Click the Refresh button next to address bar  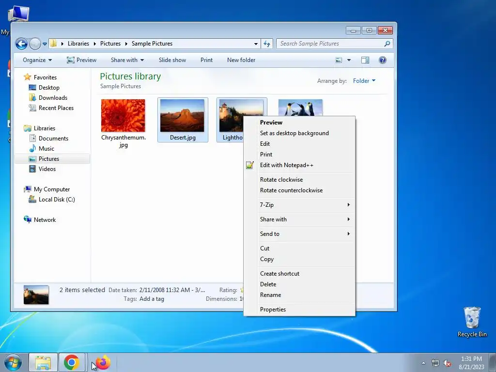(267, 44)
